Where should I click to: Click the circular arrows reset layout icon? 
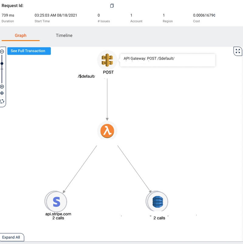coord(2,101)
